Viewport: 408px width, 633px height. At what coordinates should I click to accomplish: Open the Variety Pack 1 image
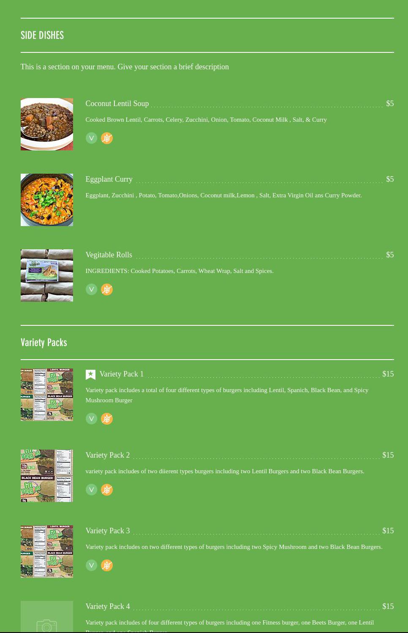[47, 395]
